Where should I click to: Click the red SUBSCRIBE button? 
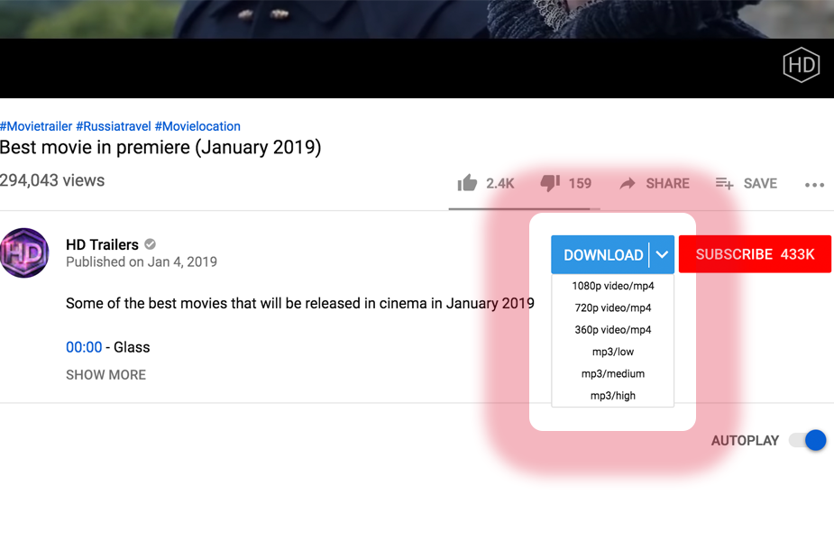755,255
